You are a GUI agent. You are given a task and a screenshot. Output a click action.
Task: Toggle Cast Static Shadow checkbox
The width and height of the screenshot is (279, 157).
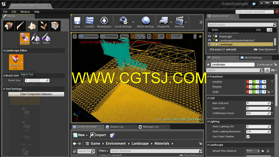click(248, 137)
